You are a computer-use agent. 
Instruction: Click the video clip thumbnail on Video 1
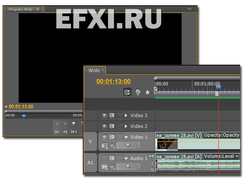coord(167,144)
